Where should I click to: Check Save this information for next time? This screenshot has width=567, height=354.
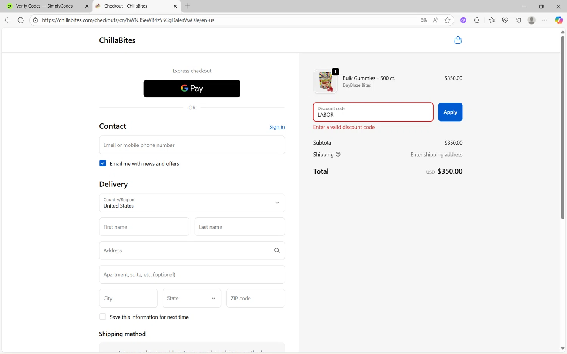tap(103, 317)
